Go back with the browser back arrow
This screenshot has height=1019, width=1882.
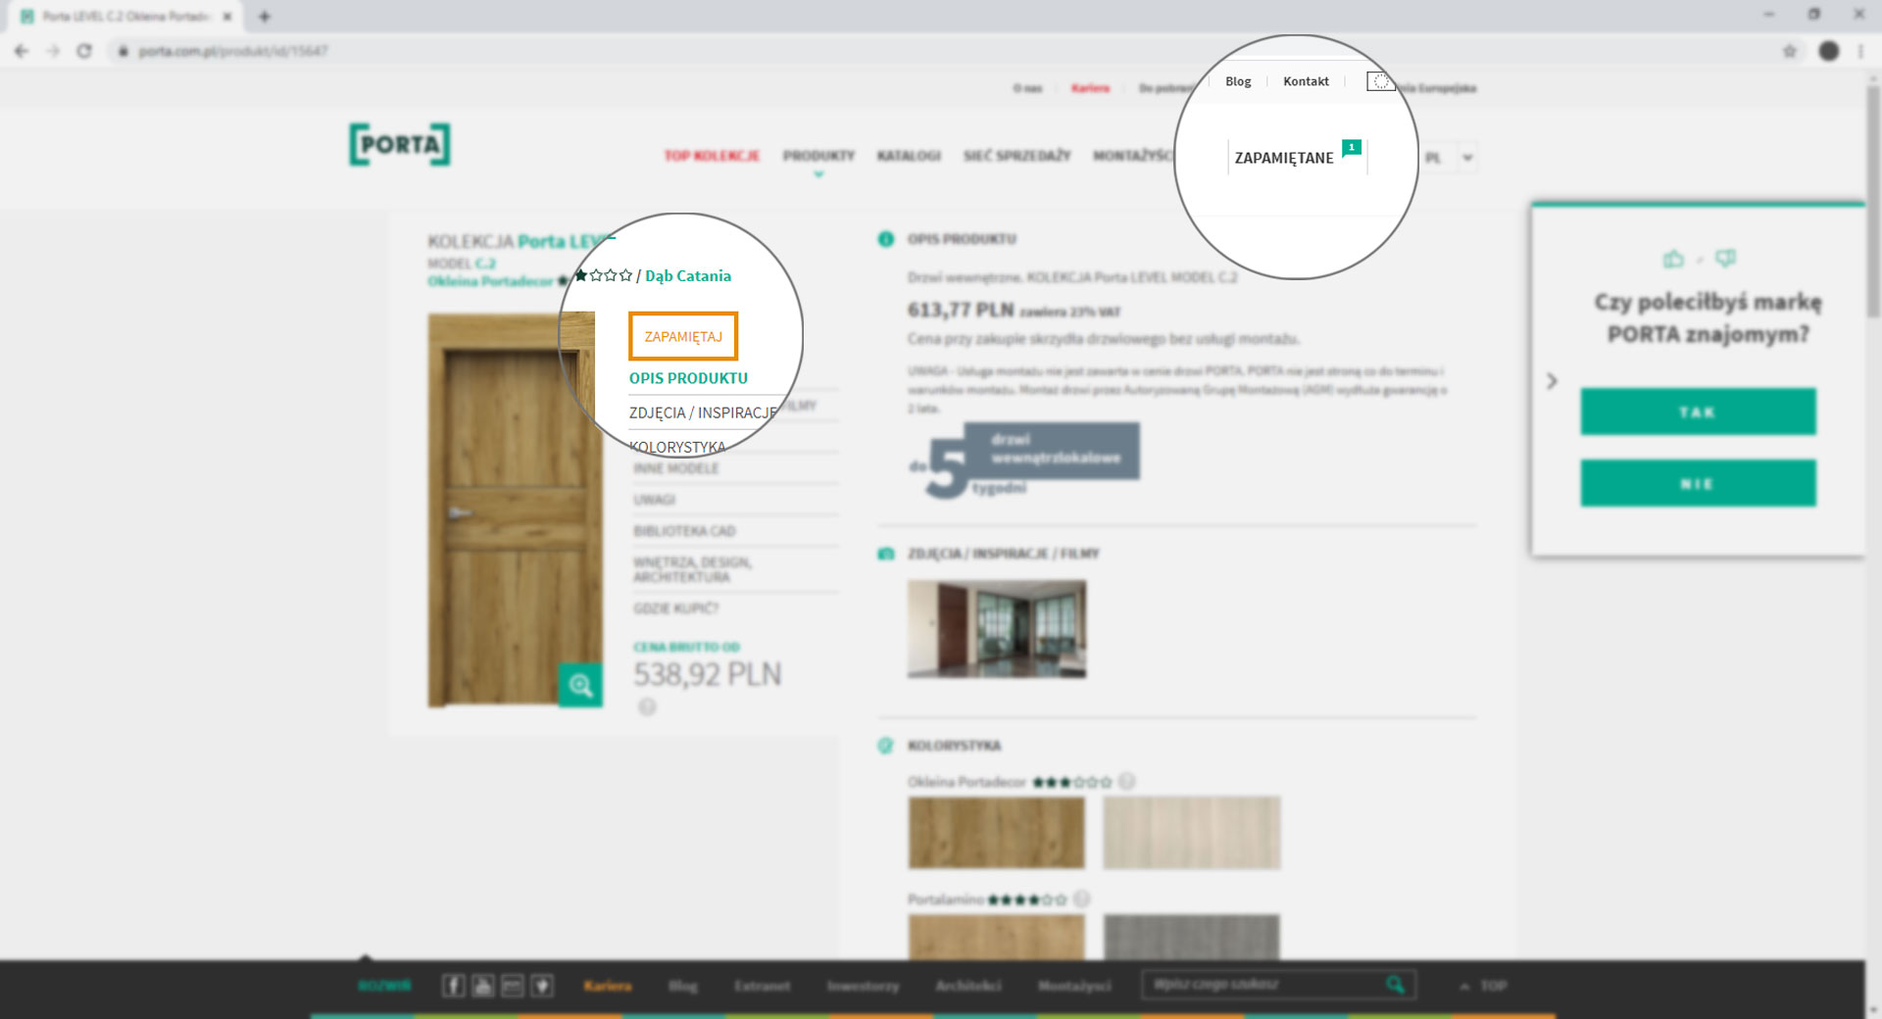[22, 51]
